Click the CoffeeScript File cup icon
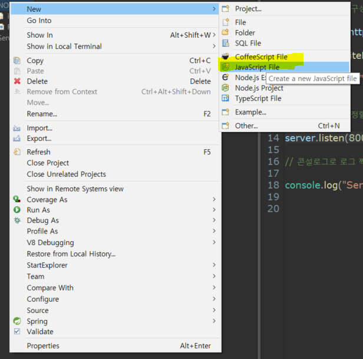 click(225, 56)
